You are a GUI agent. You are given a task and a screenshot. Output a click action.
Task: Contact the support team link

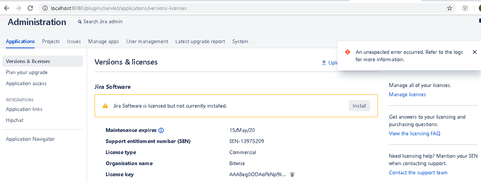click(418, 172)
